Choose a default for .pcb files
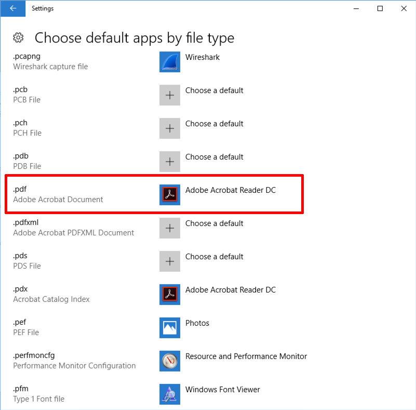416x410 pixels. 214,90
